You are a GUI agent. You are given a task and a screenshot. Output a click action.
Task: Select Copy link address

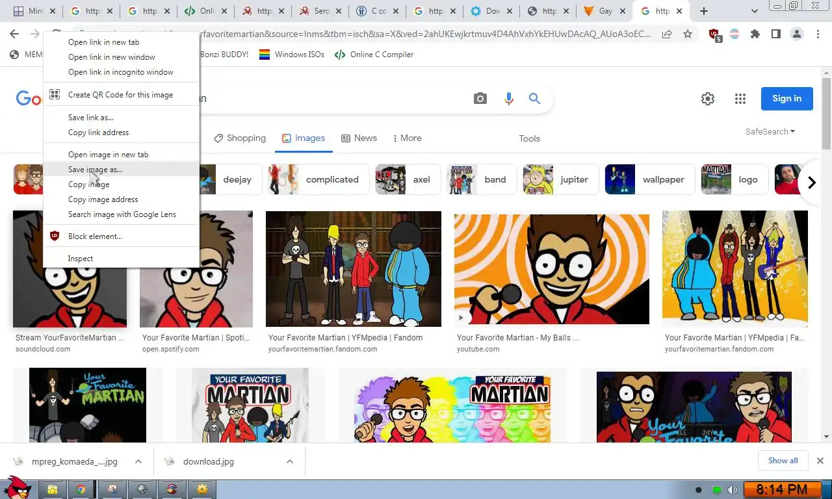[x=121, y=133]
